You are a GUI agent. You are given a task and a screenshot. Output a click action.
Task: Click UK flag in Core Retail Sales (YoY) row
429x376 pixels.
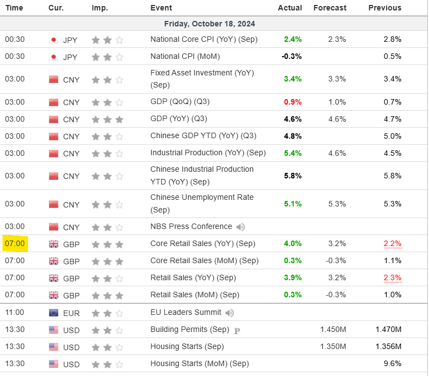(x=53, y=244)
